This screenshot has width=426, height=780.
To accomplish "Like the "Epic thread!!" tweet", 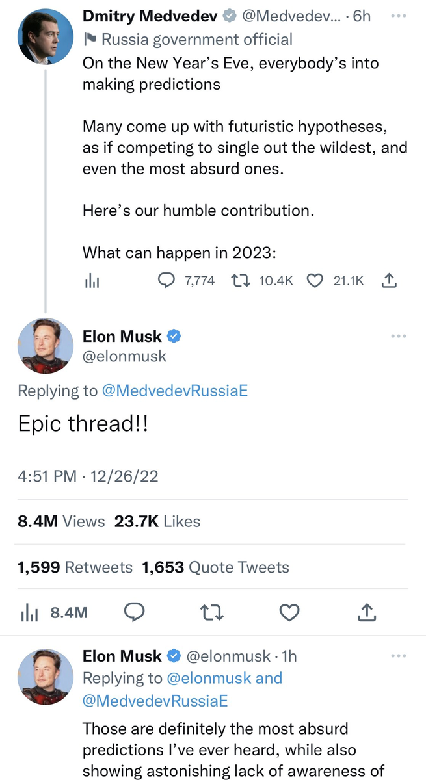I will (x=289, y=612).
